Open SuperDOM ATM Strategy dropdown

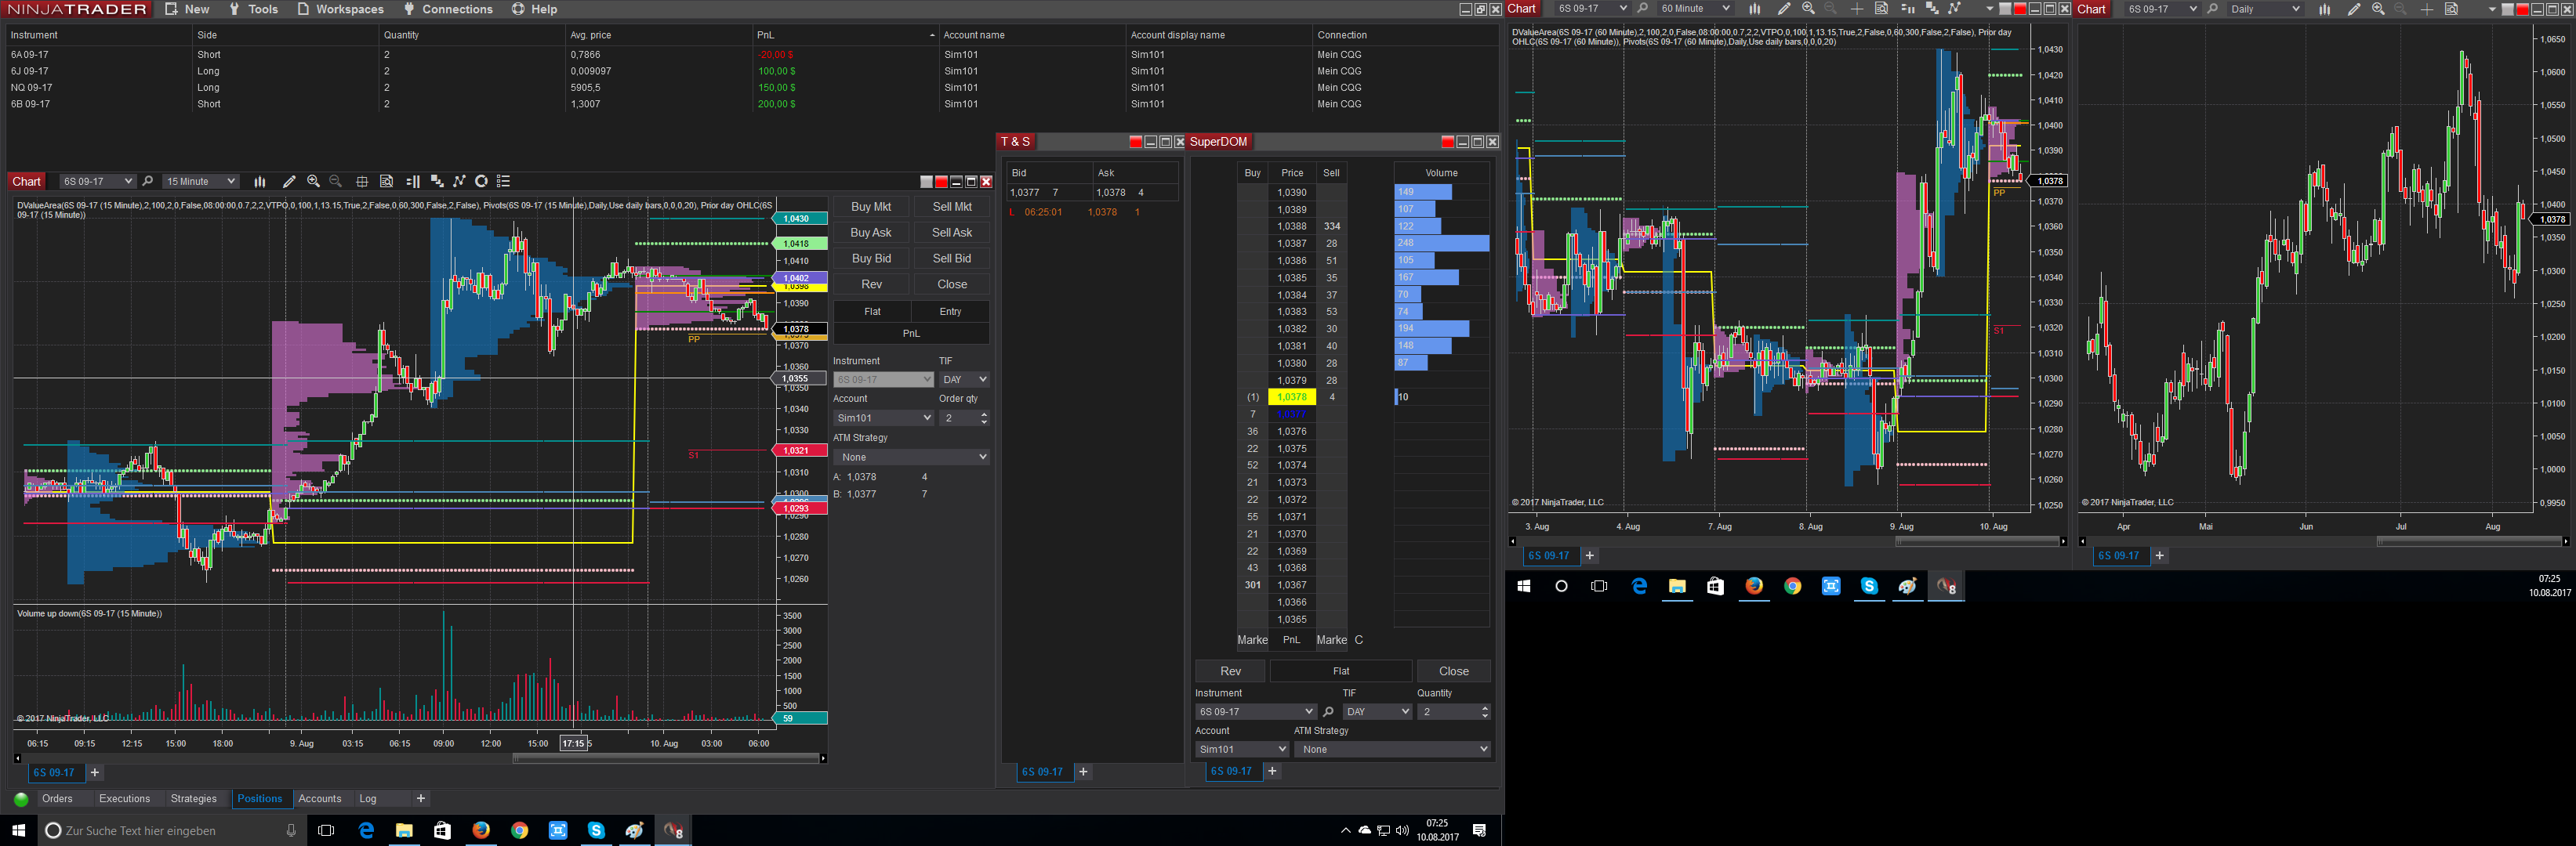tap(1392, 749)
